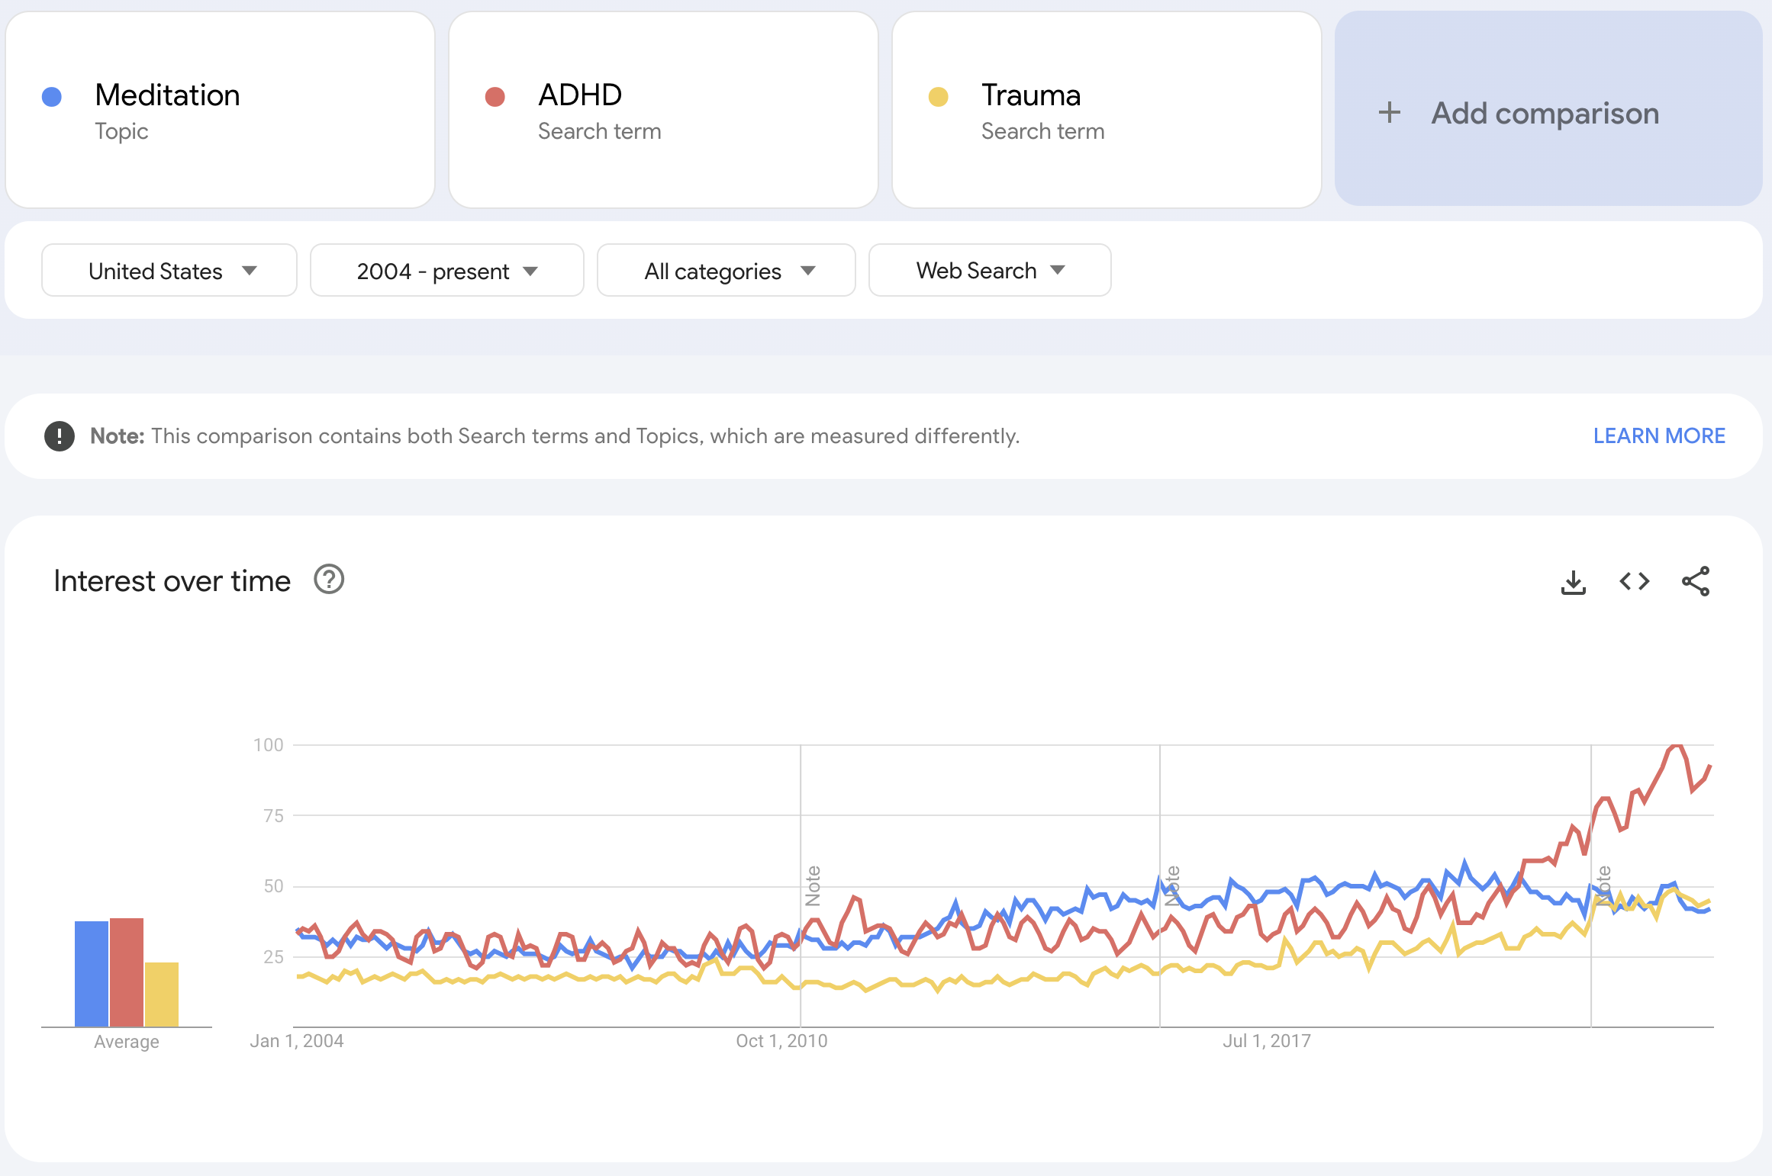Edit the Meditation topic card
This screenshot has height=1176, width=1772.
click(x=221, y=110)
